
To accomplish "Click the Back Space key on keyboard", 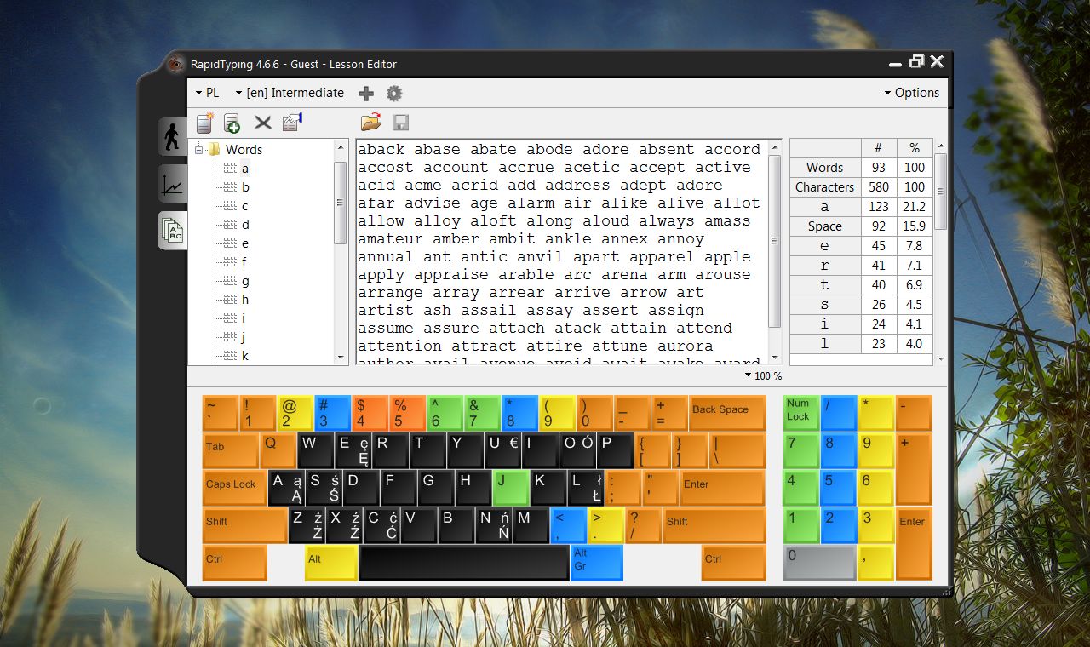I will pyautogui.click(x=727, y=413).
